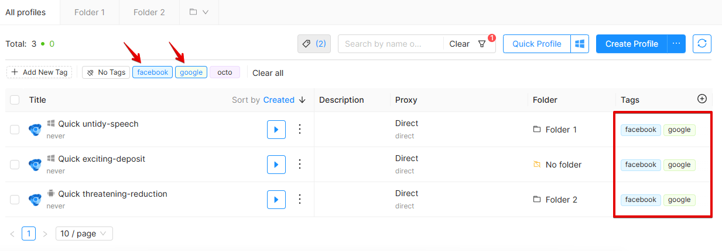The image size is (722, 251).
Task: Click the Folder 1 cell in first row
Action: point(555,130)
